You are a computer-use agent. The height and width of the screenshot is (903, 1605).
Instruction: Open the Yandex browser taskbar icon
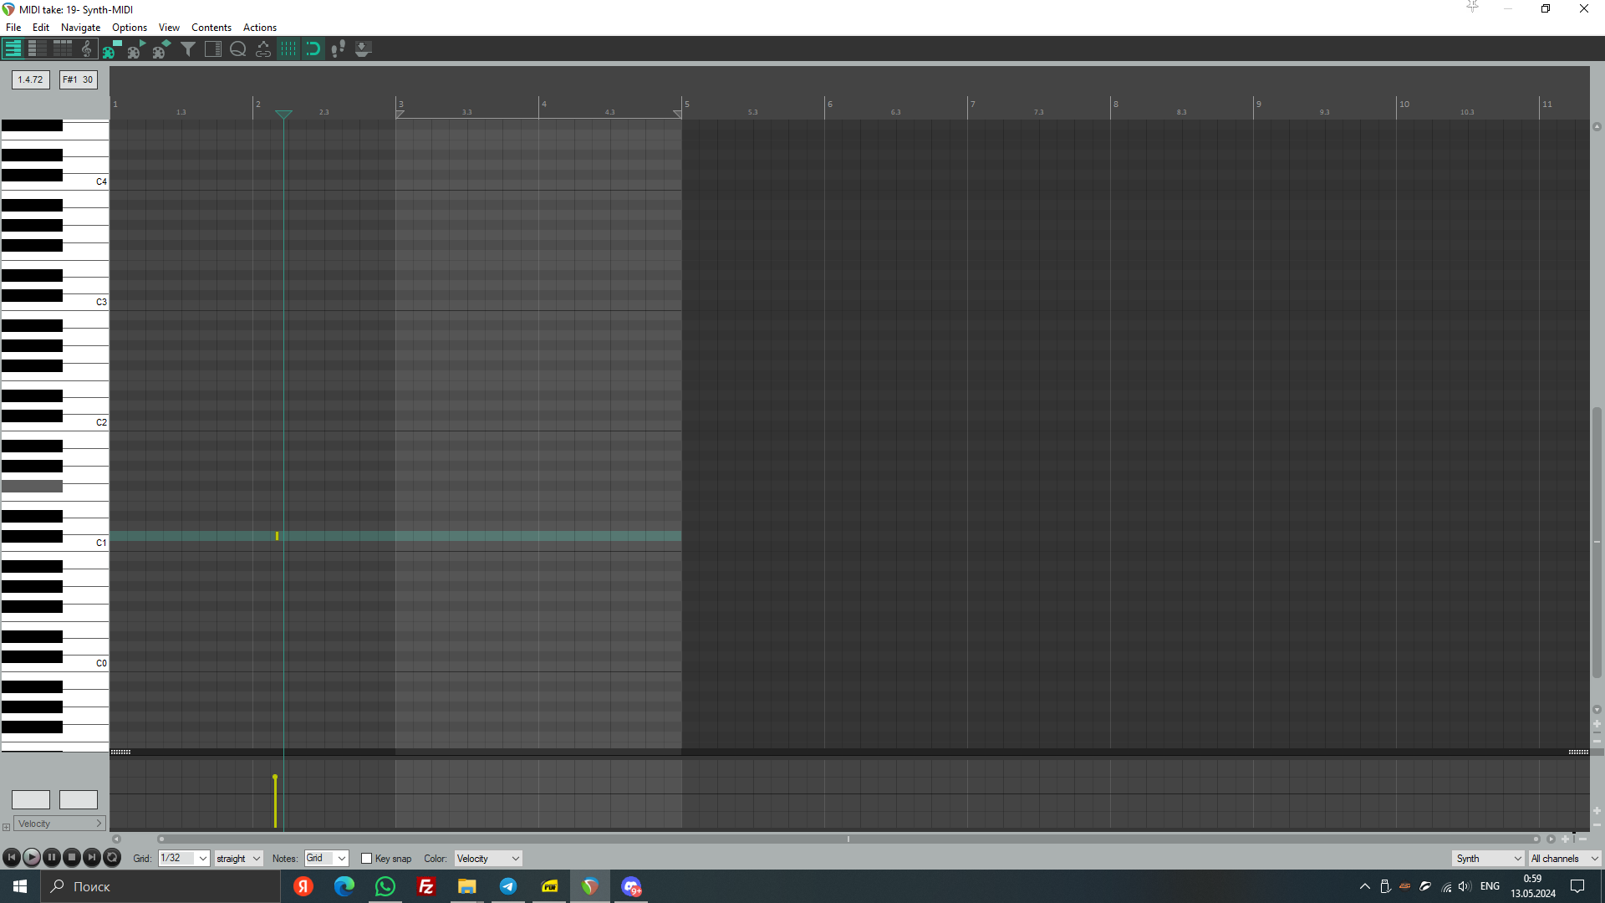(x=303, y=886)
